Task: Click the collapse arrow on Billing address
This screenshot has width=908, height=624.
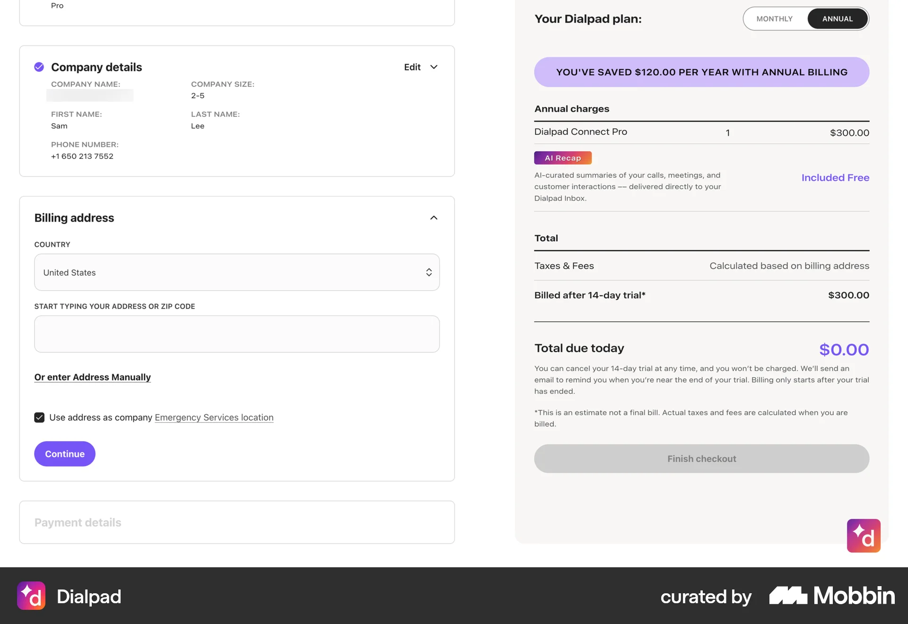Action: [434, 217]
